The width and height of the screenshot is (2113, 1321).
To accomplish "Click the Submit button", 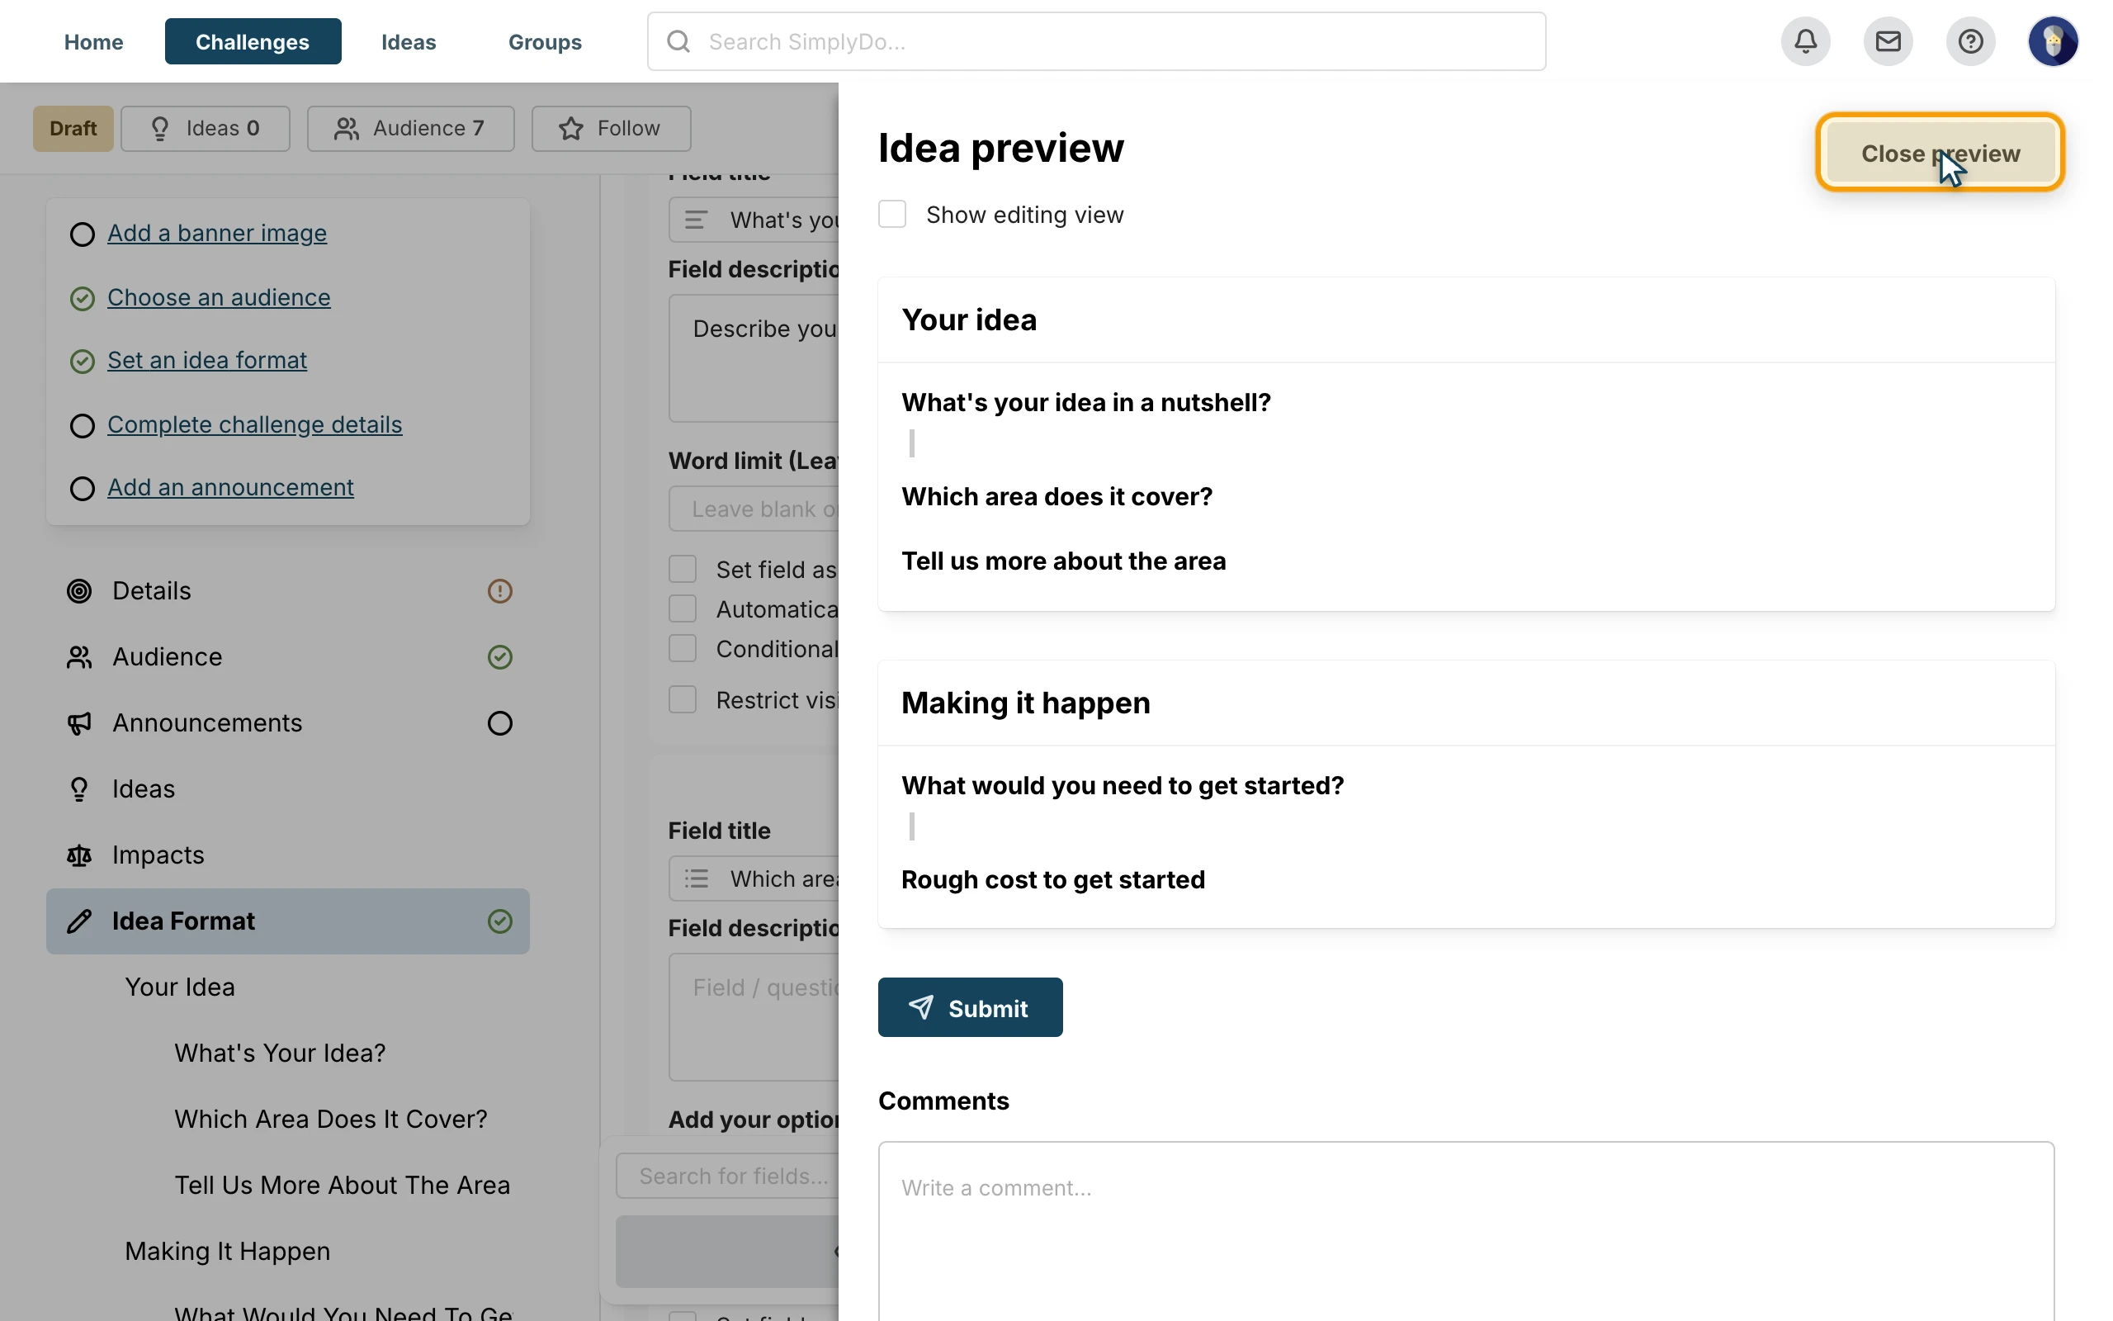I will click(x=970, y=1007).
